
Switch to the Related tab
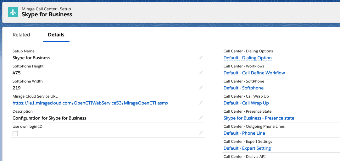[x=21, y=35]
